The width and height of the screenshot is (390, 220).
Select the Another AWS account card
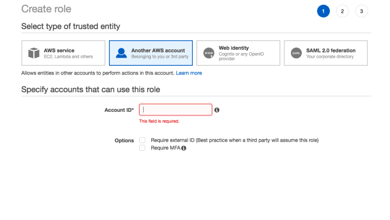coord(151,53)
